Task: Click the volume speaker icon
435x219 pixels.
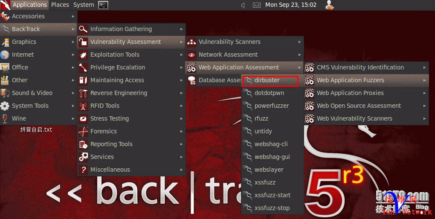Action: click(243, 5)
